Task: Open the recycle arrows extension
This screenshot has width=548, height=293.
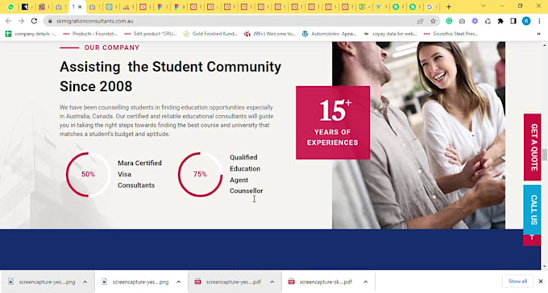Action: (x=488, y=21)
